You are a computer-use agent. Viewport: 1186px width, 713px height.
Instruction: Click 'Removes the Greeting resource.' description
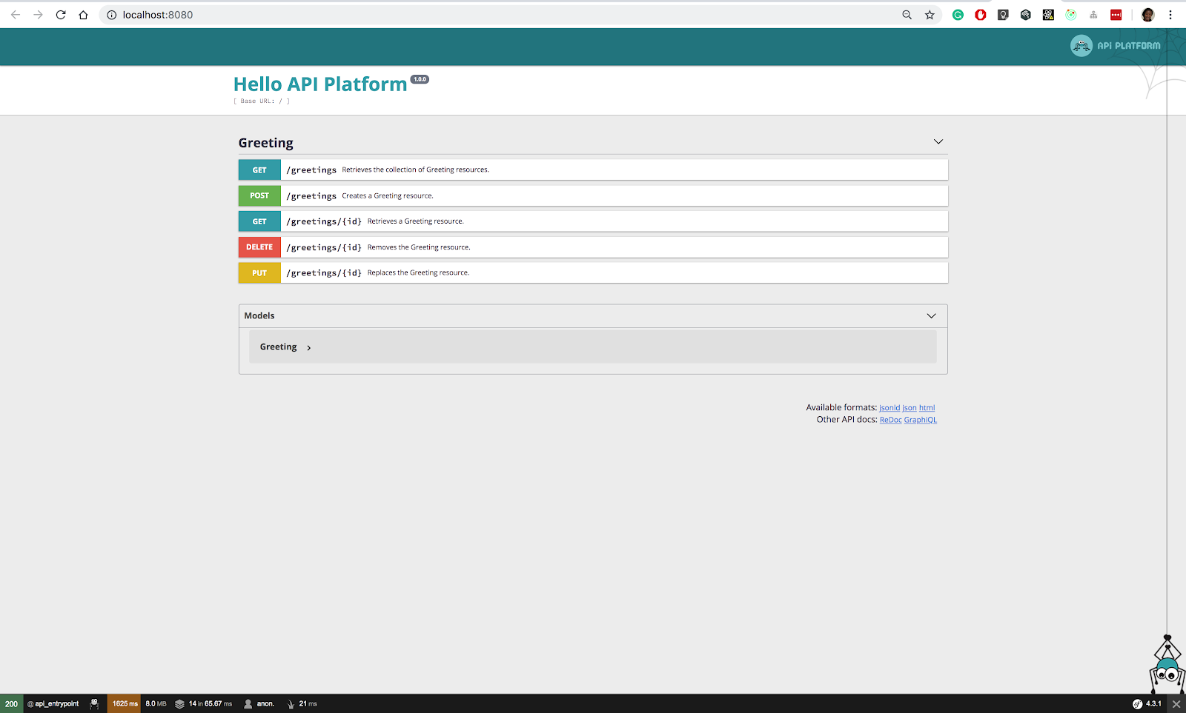(x=419, y=247)
